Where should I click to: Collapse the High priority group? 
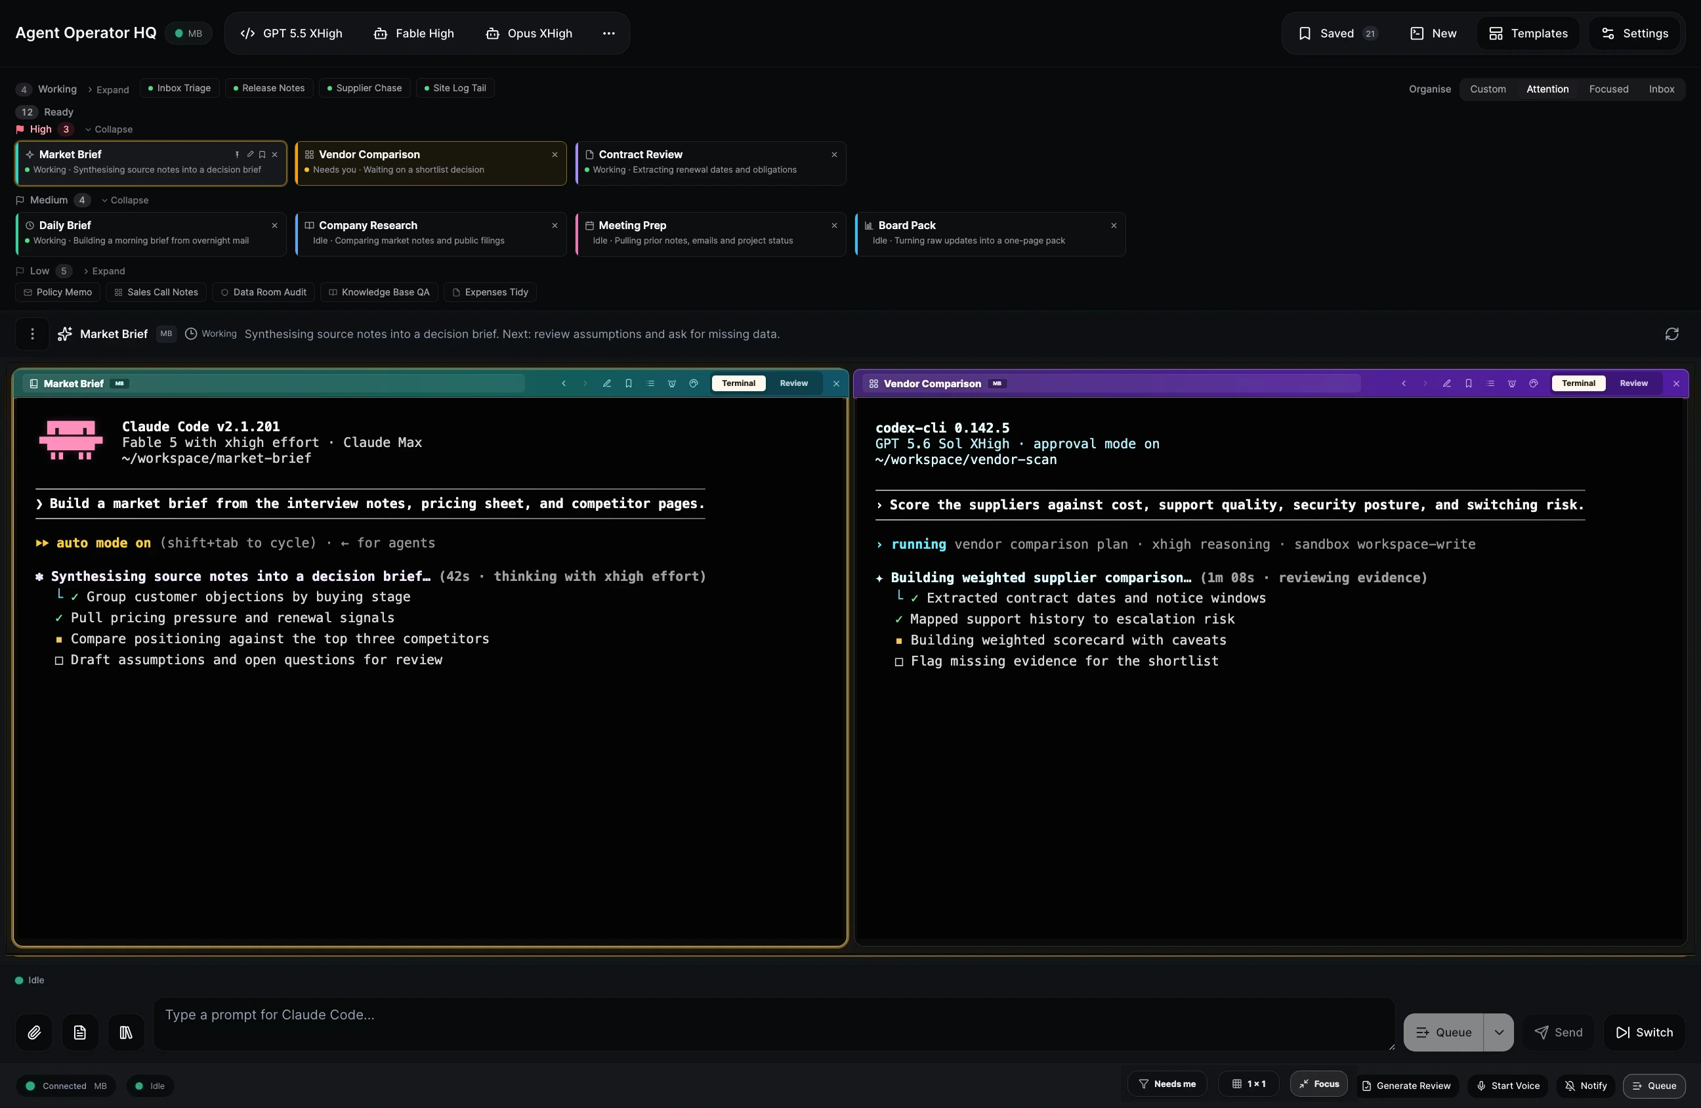pyautogui.click(x=109, y=129)
